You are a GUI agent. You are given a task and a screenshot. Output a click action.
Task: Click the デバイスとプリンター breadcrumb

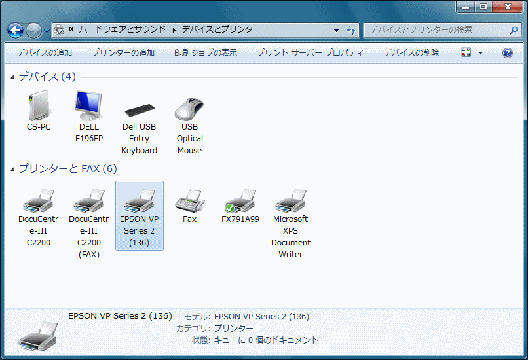[221, 29]
